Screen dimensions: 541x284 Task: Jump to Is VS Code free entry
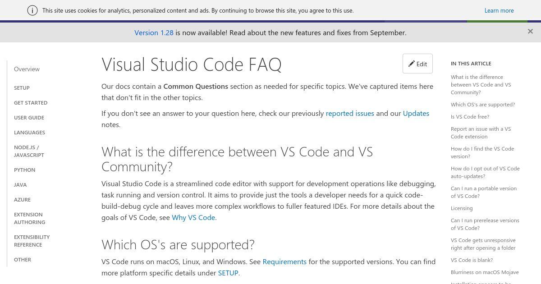(470, 117)
